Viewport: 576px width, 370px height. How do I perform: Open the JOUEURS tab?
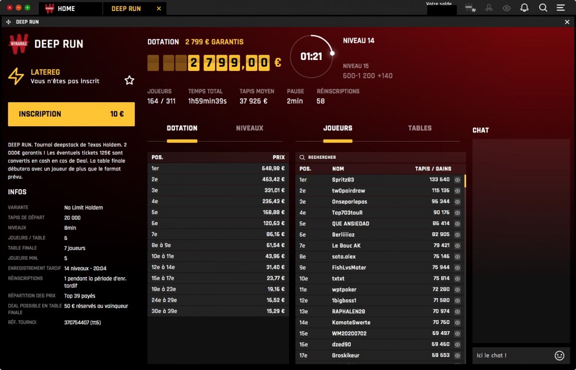coord(338,128)
